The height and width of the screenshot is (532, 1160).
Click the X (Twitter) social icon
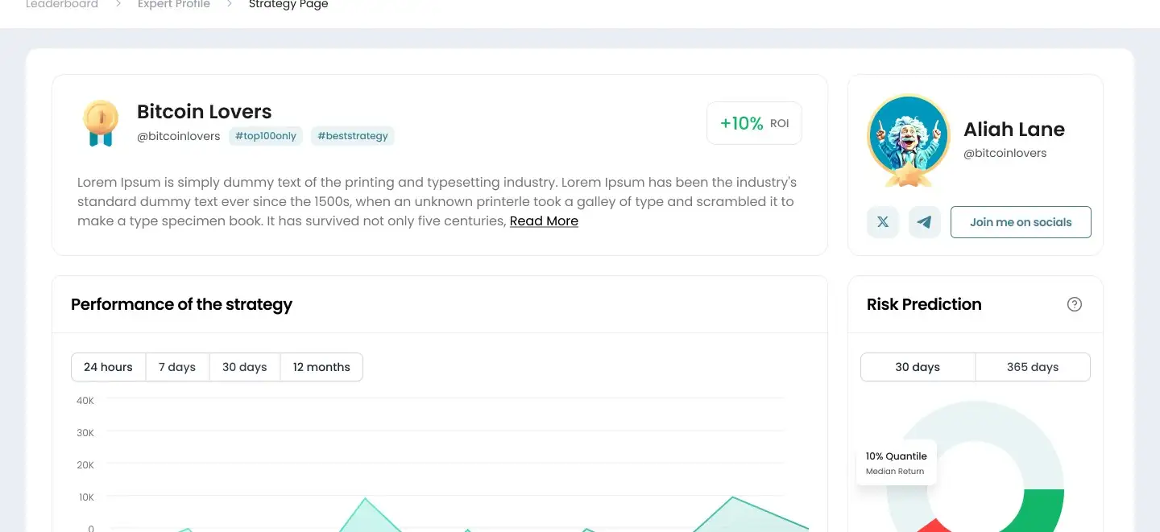(x=883, y=222)
